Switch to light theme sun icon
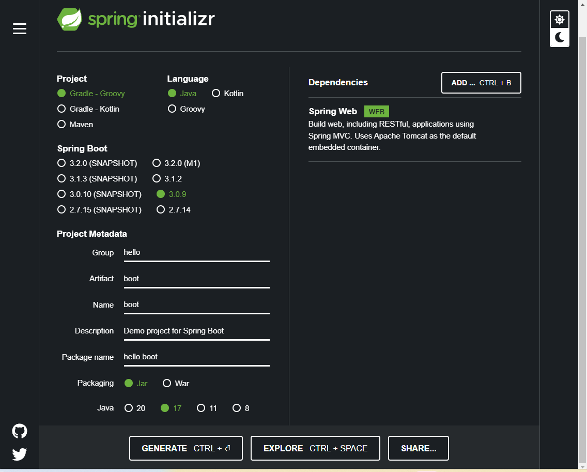The height and width of the screenshot is (472, 587). click(x=559, y=20)
